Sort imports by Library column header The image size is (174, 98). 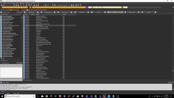(69, 14)
